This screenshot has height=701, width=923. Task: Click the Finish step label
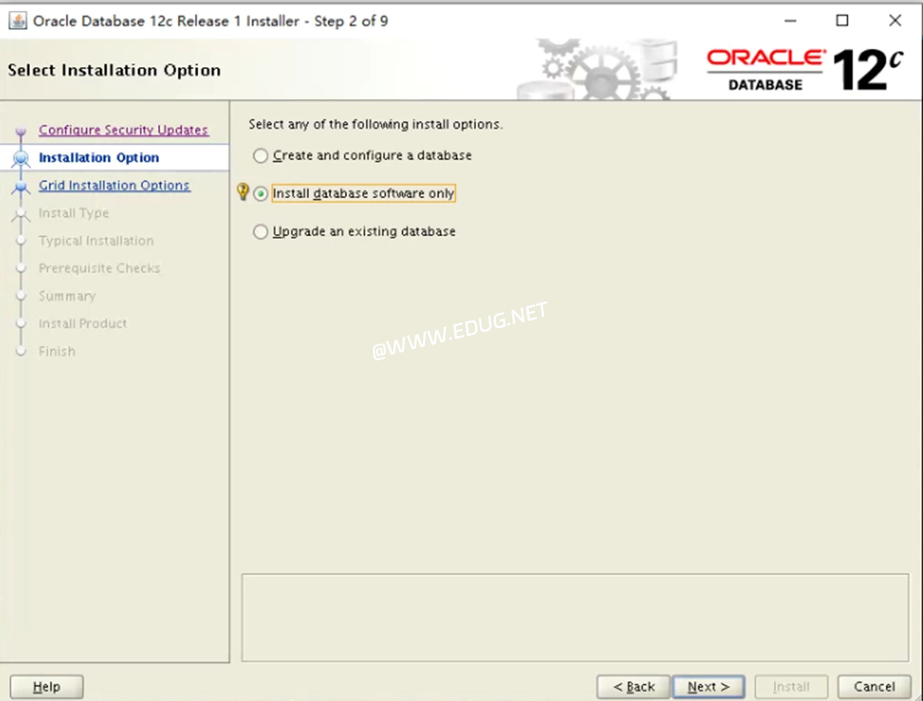coord(57,351)
